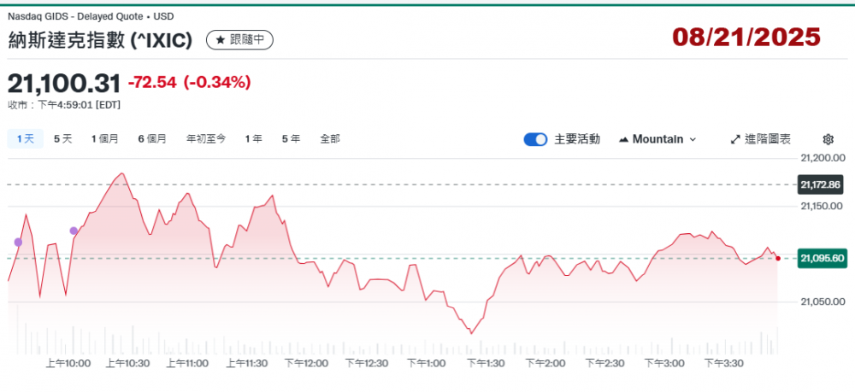Click the first purple event marker on chart
This screenshot has width=855, height=392.
[18, 243]
